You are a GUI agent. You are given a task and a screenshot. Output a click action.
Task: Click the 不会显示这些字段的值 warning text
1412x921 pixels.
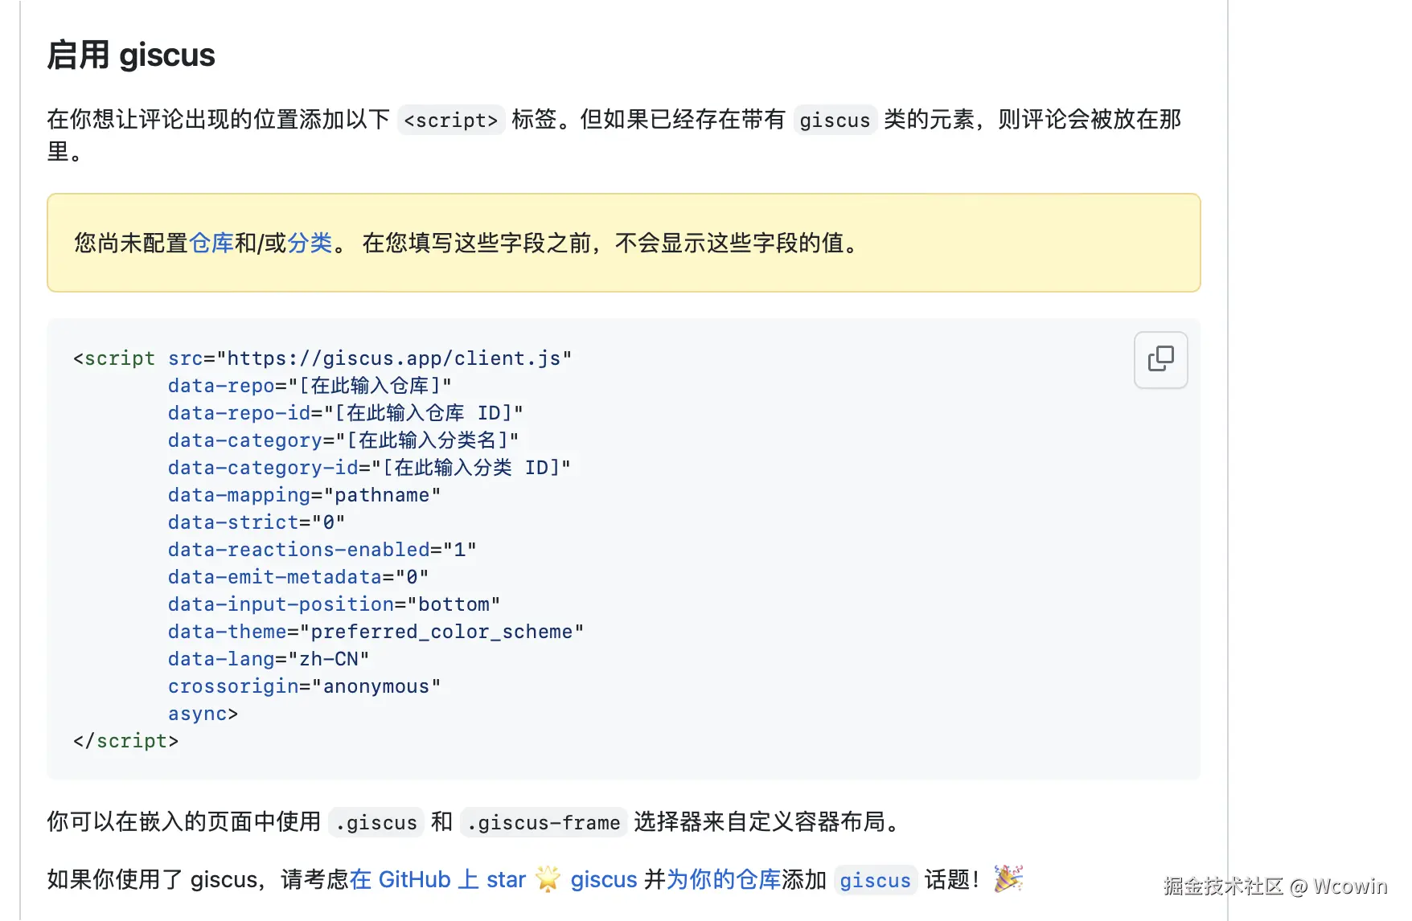pos(729,243)
